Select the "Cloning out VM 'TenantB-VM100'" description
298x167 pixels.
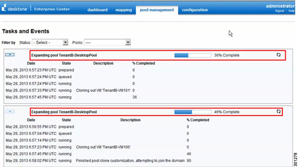103,147
